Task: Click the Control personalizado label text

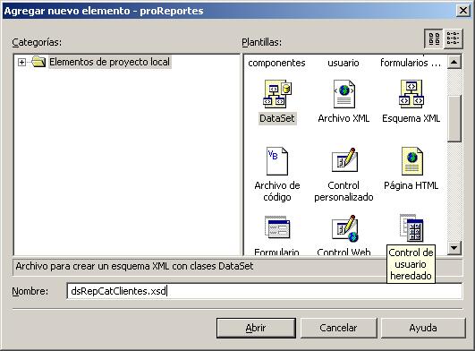Action: (344, 192)
